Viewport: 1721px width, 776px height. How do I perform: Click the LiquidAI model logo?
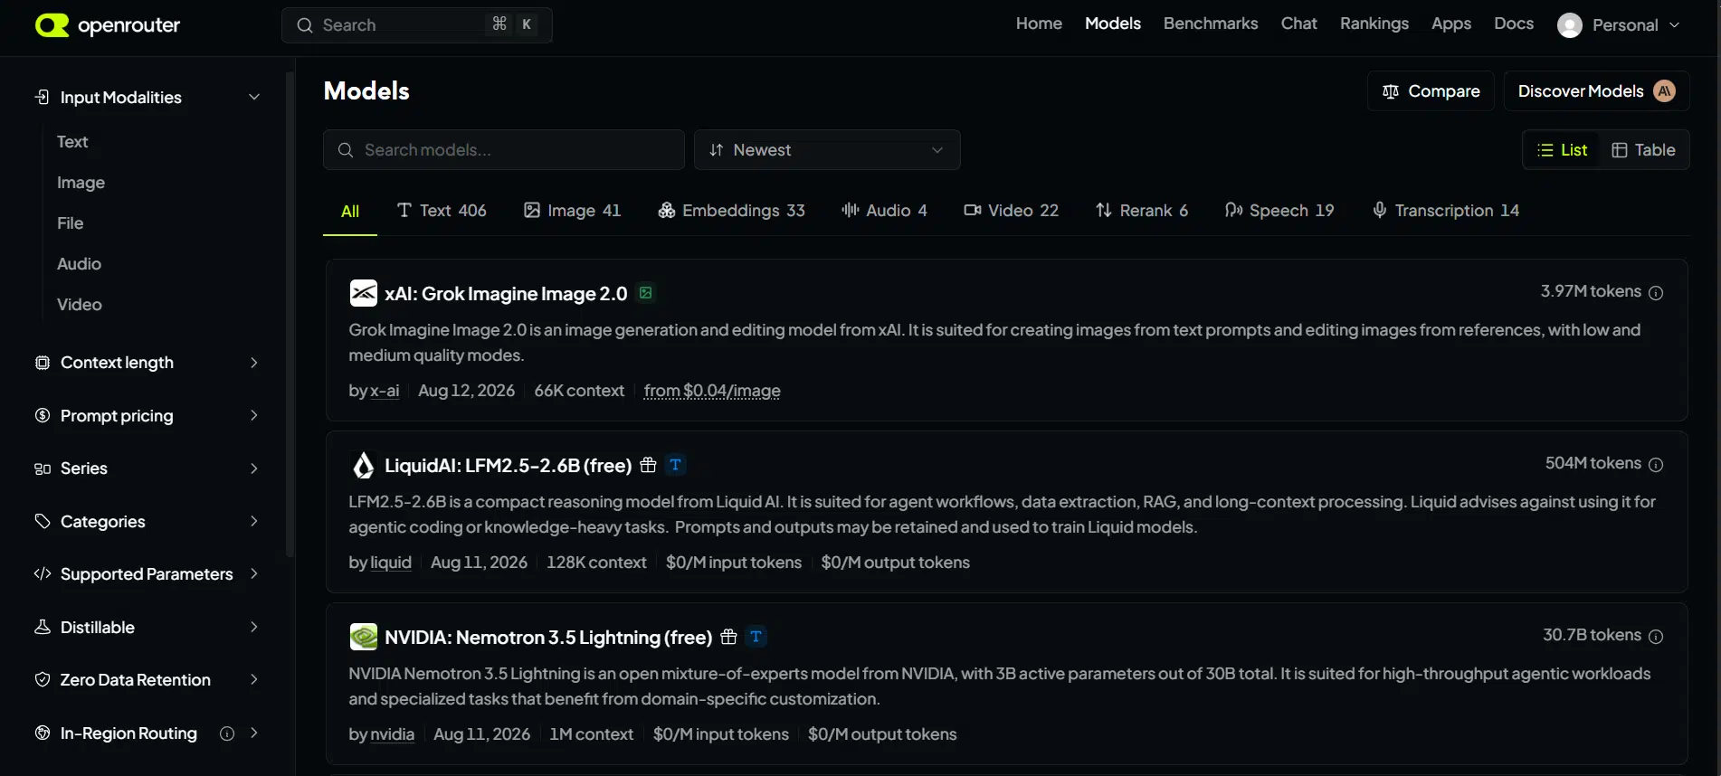pos(364,465)
